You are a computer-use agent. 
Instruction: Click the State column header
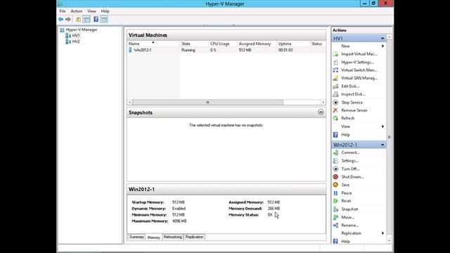(194, 44)
